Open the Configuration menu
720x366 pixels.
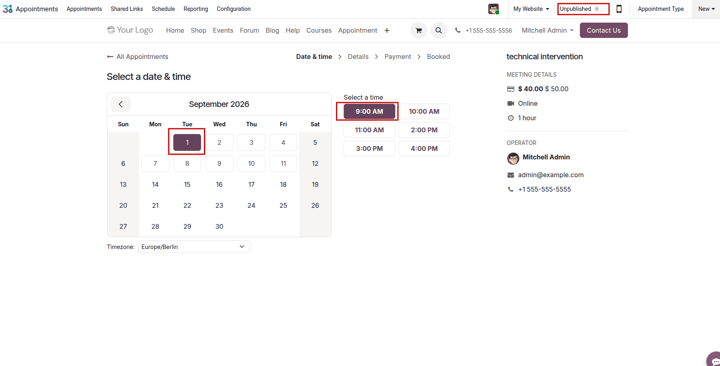click(x=234, y=9)
